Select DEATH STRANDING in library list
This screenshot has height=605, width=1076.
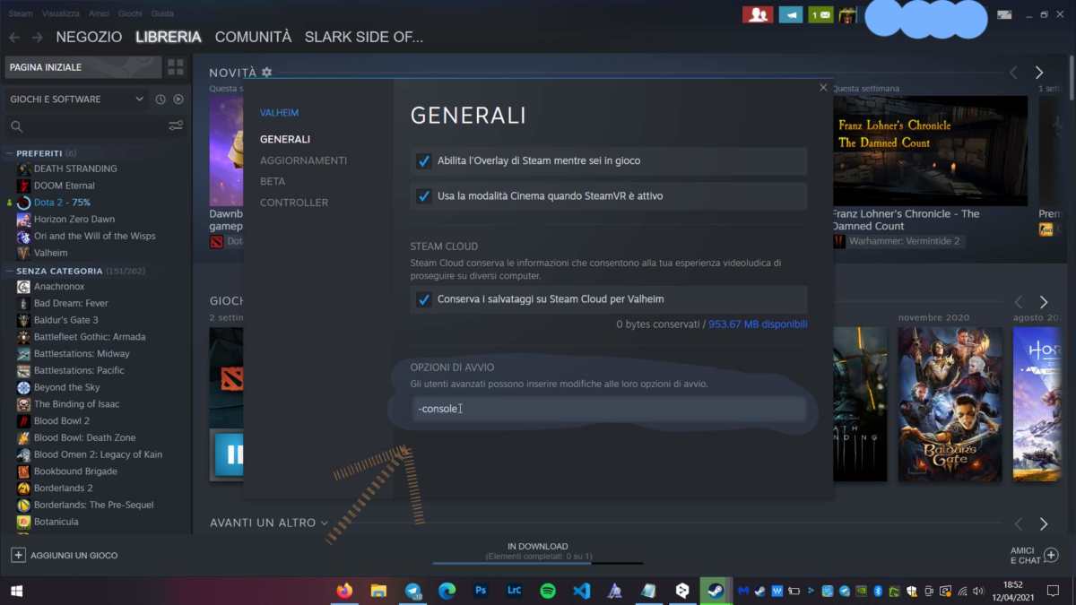click(75, 169)
